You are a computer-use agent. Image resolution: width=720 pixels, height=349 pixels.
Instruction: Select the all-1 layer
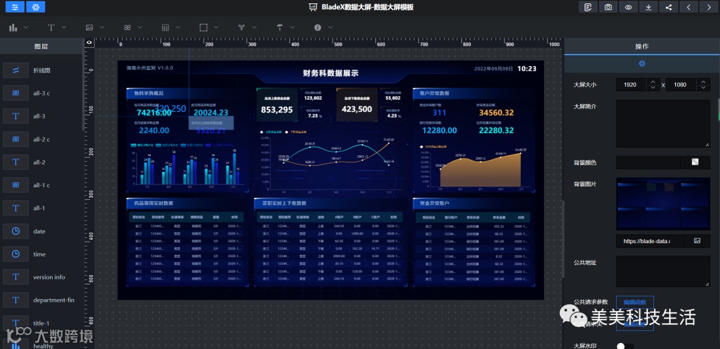pos(41,208)
